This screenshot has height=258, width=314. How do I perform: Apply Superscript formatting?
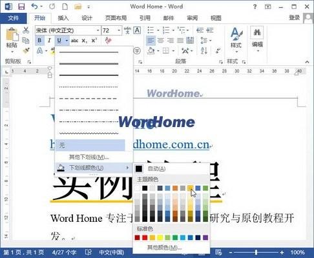tap(94, 41)
